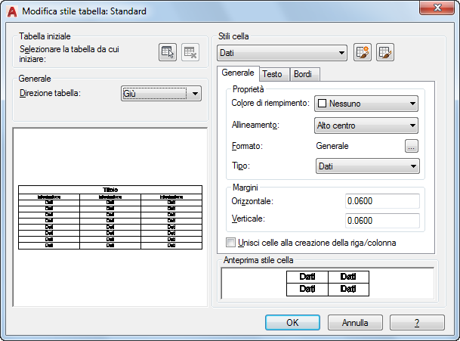The width and height of the screenshot is (460, 341).
Task: Toggle Unisci celle alla creazione checkbox
Action: 230,243
